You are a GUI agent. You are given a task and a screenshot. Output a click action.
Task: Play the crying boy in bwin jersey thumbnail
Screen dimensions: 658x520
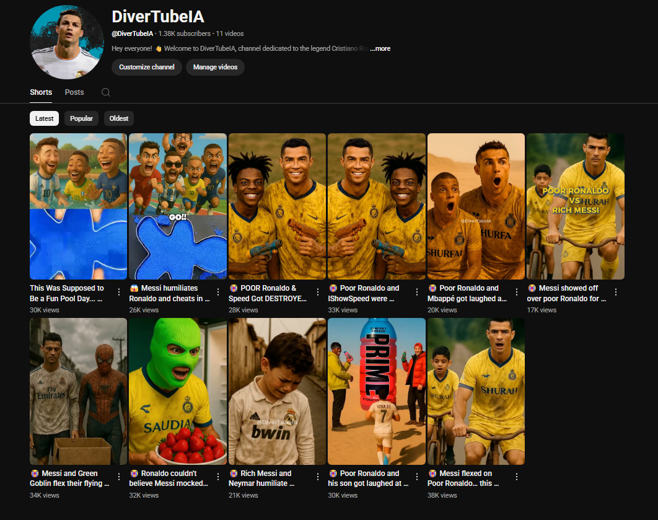coord(278,391)
